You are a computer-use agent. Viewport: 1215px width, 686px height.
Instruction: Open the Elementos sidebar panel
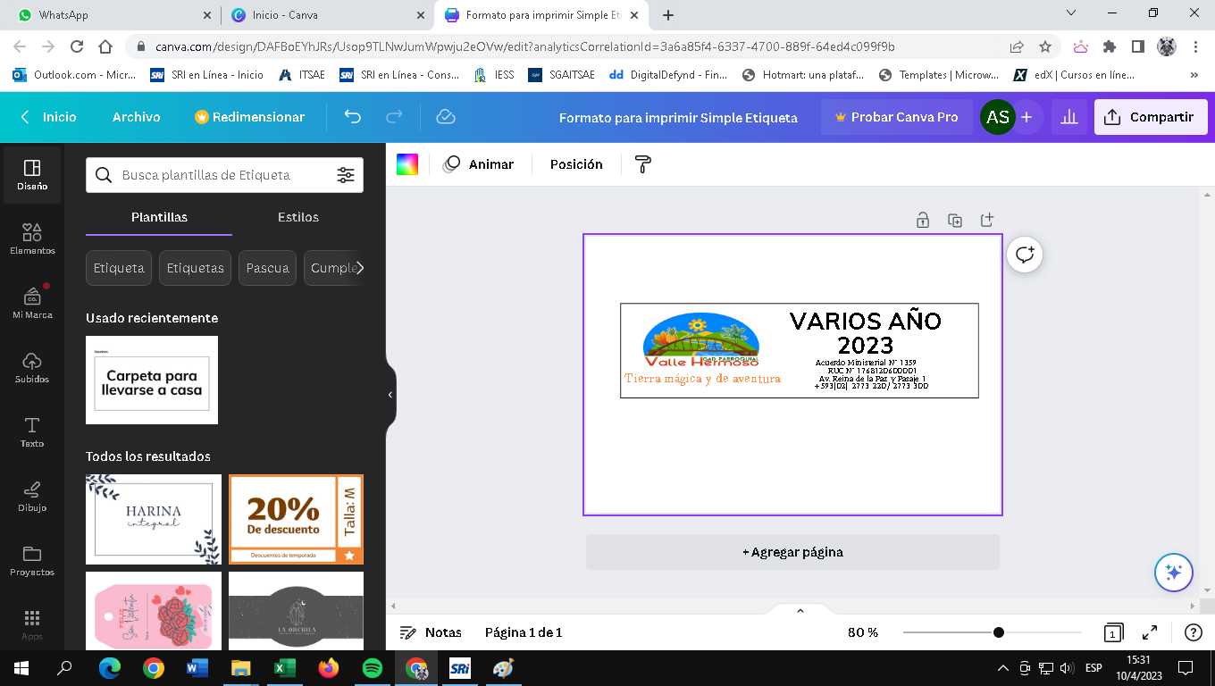click(32, 238)
